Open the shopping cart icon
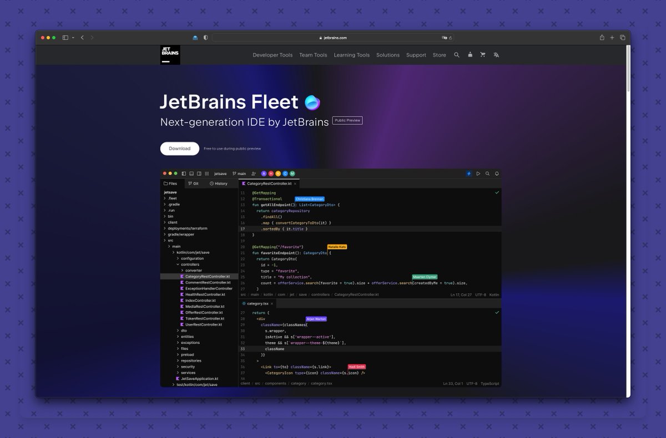Viewport: 666px width, 438px height. click(482, 55)
